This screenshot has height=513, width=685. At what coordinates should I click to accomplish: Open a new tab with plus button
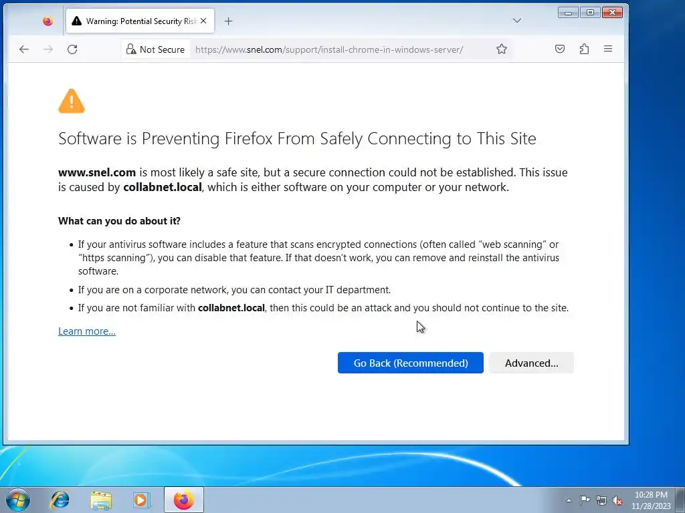point(229,21)
